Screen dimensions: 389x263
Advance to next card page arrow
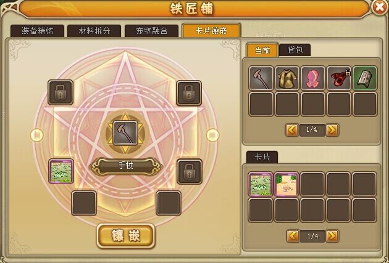(x=332, y=236)
